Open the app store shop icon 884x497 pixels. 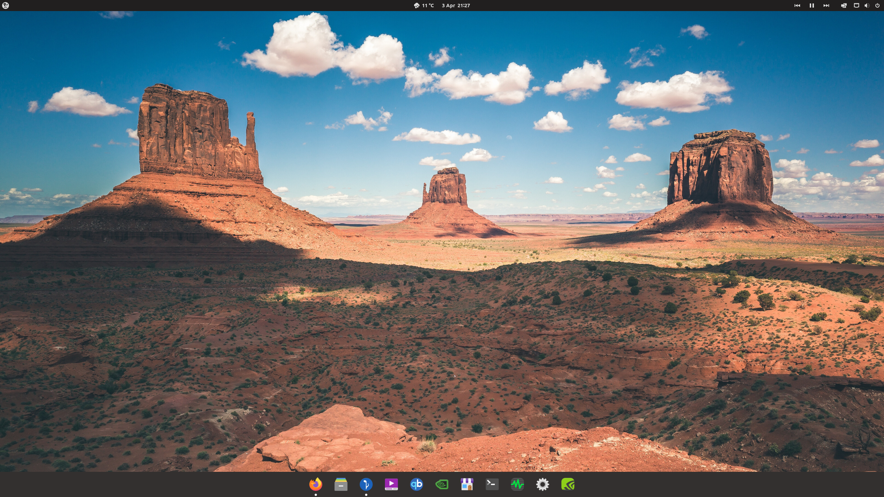pos(467,484)
